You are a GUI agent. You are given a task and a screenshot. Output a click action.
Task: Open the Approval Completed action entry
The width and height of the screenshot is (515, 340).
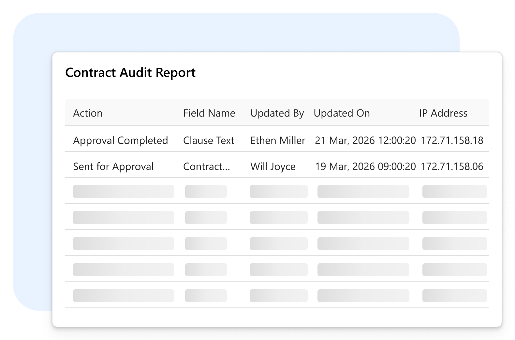coord(120,140)
